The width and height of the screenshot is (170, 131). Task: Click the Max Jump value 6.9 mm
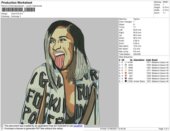click(x=137, y=51)
